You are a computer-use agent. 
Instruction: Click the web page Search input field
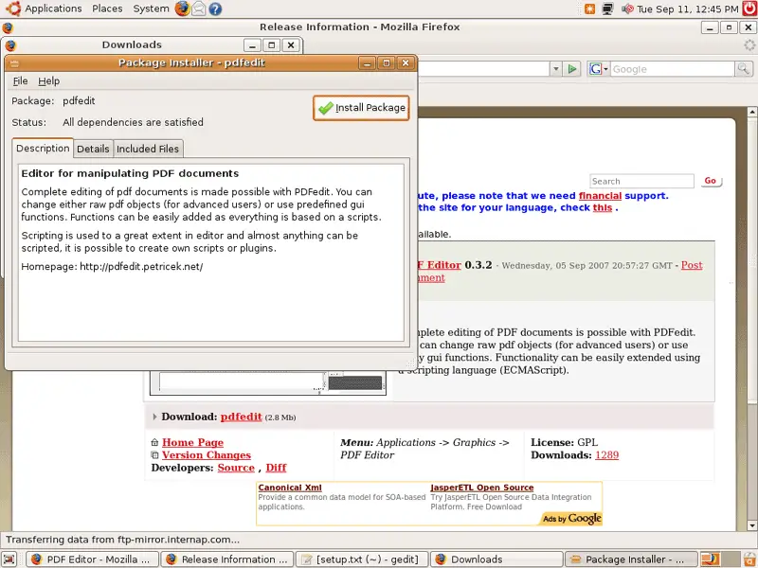(642, 181)
